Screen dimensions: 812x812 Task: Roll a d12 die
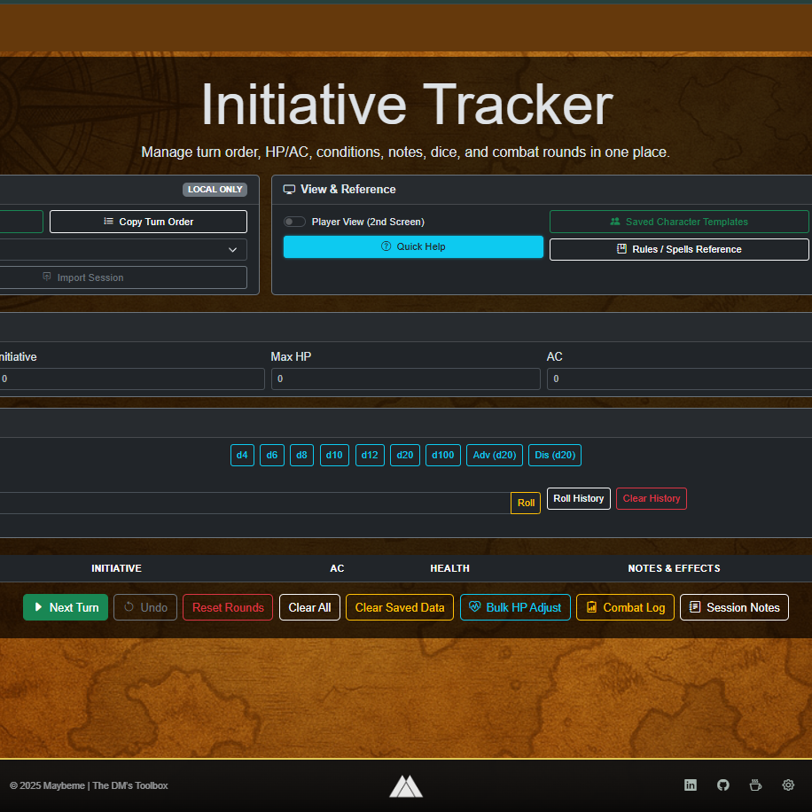point(370,455)
